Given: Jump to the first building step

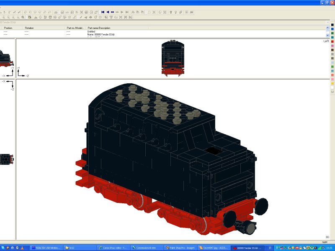Looking at the screenshot, I should coord(103,12).
